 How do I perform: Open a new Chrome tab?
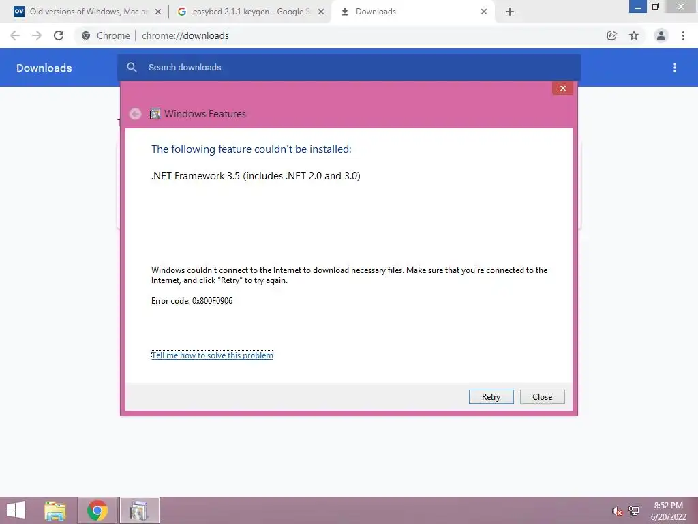(x=510, y=12)
